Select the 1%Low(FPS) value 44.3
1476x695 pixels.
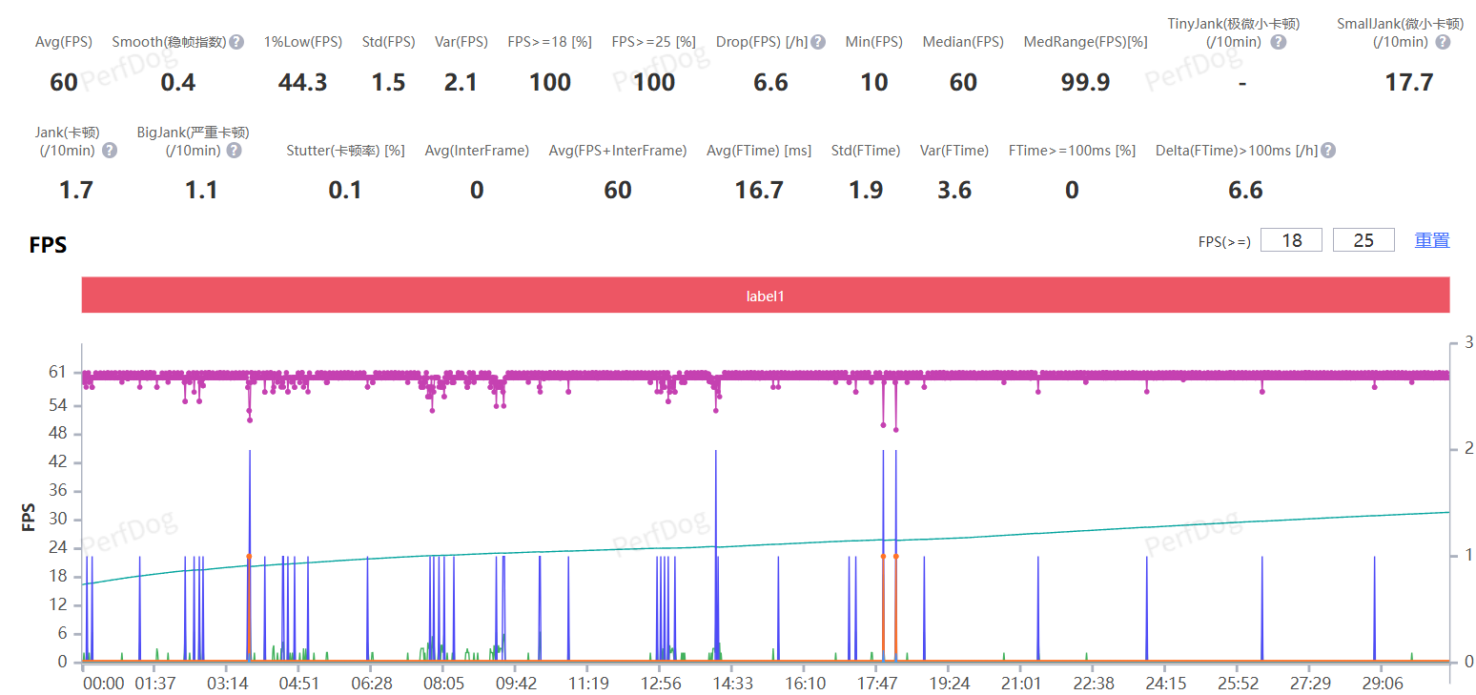coord(302,83)
